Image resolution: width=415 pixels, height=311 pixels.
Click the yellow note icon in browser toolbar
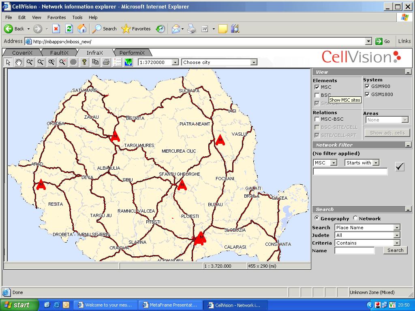click(x=223, y=29)
